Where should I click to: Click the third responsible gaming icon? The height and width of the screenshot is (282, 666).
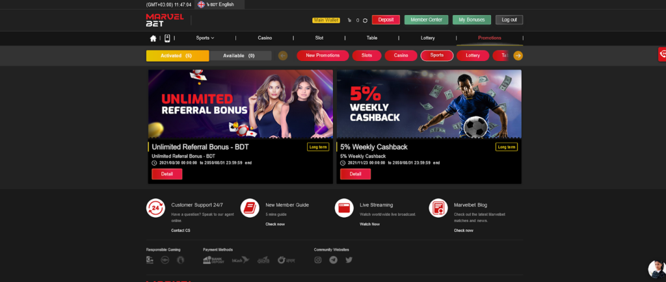pos(181,260)
